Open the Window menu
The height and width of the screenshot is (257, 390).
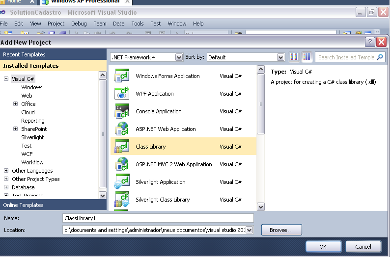pos(177,24)
